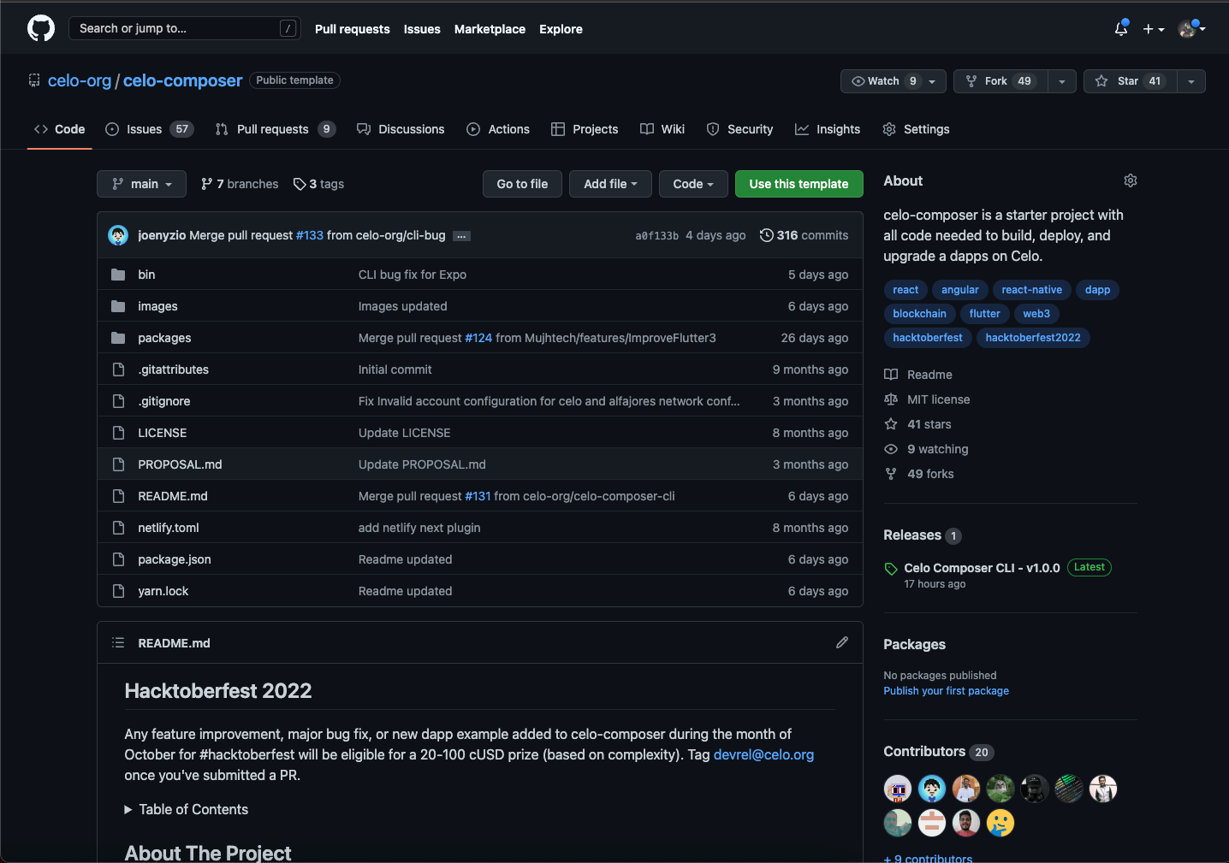1229x863 pixels.
Task: Open the Star lists dropdown arrow
Action: pos(1191,81)
